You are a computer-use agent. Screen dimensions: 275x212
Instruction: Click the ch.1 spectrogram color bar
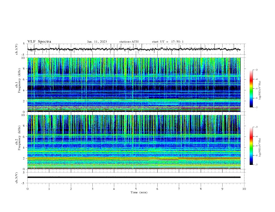pos(251,89)
